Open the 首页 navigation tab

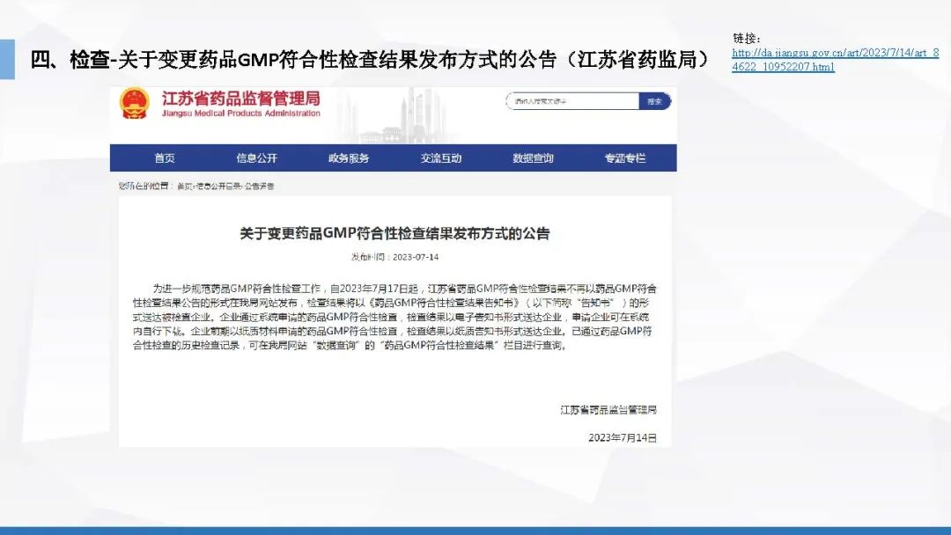pyautogui.click(x=165, y=158)
